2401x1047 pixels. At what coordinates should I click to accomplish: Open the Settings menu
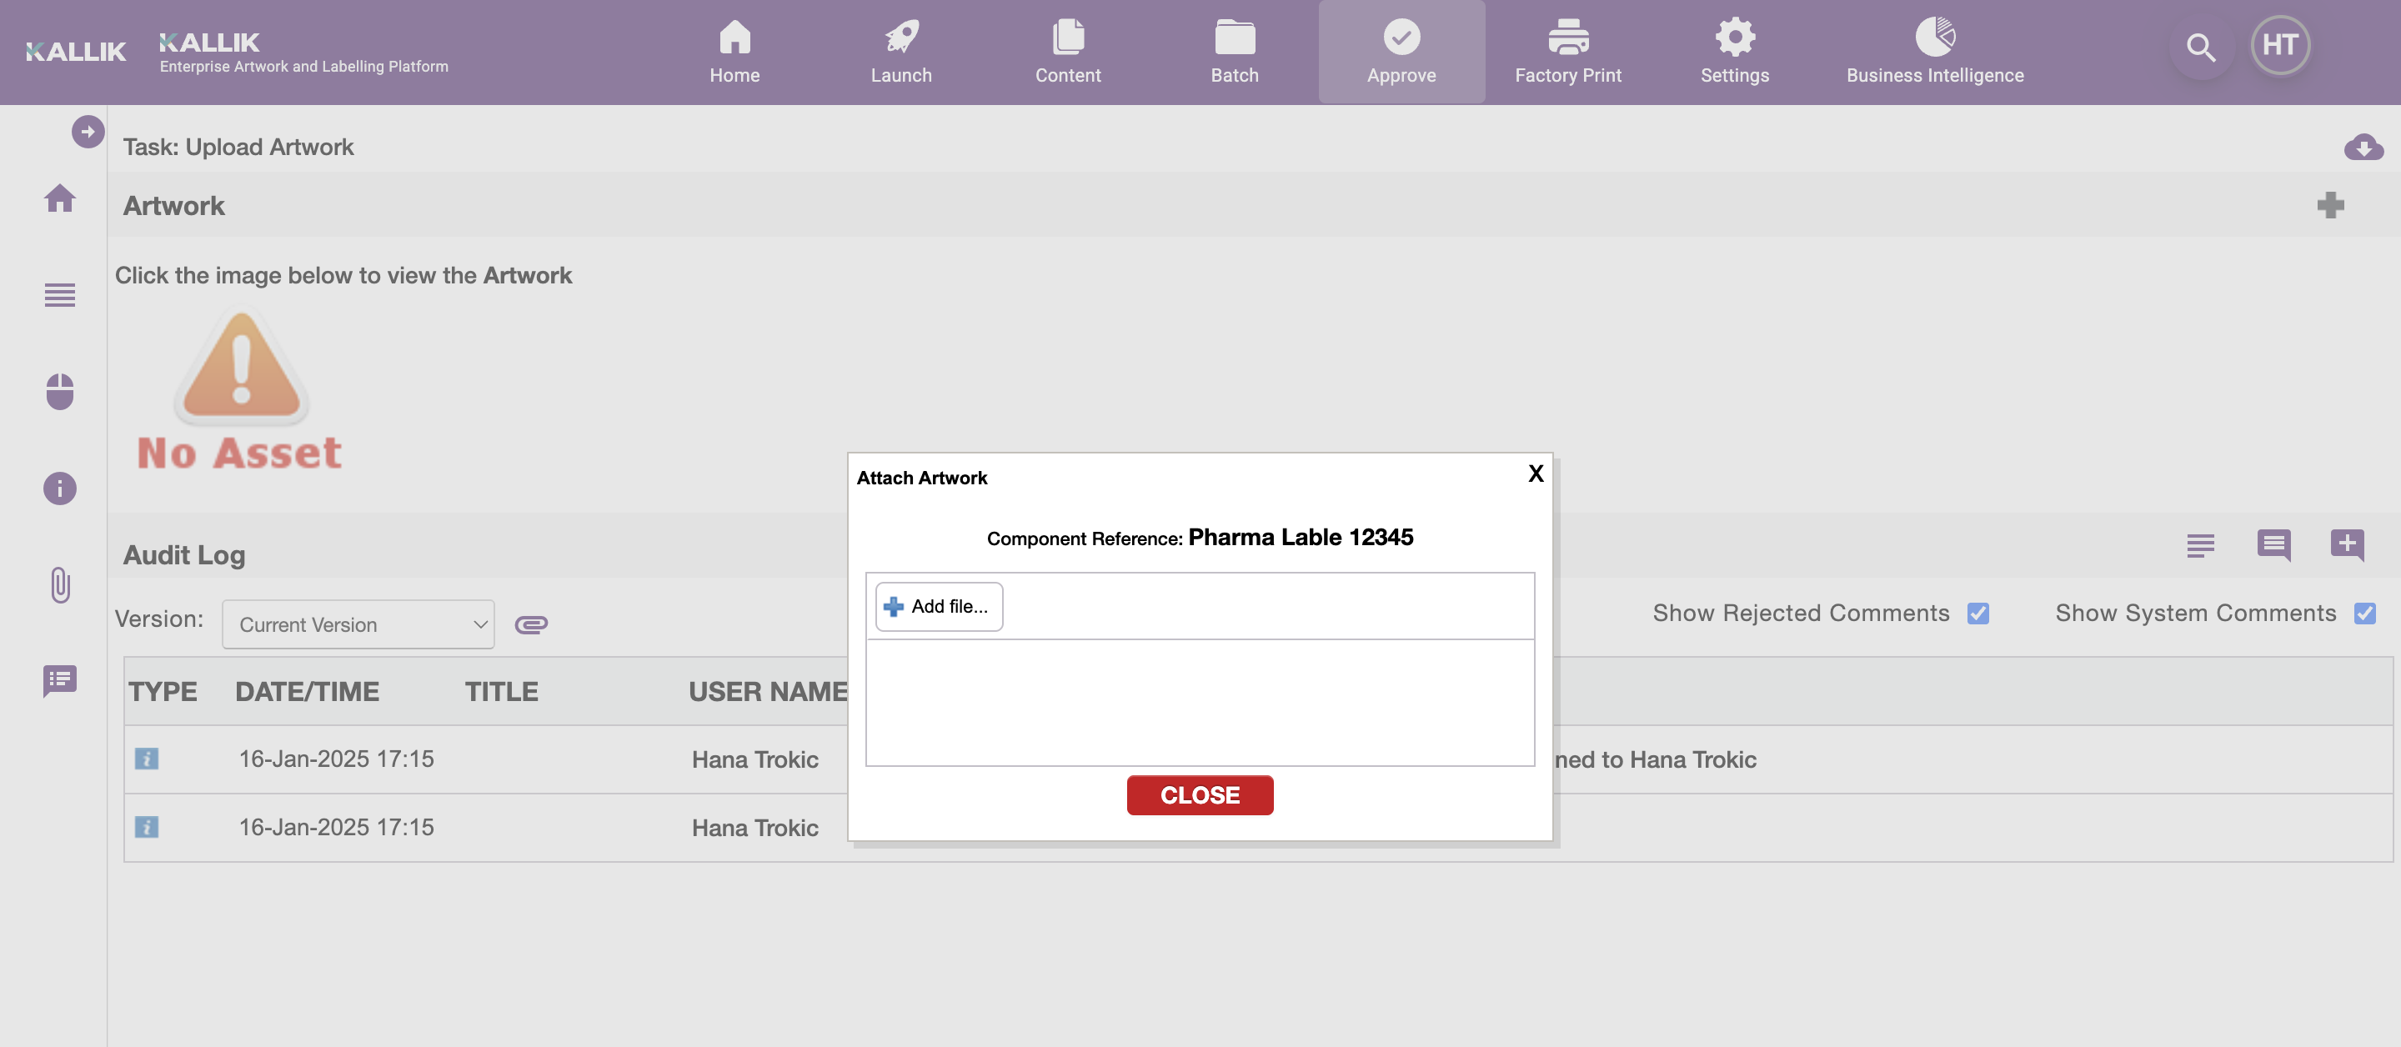(1734, 52)
